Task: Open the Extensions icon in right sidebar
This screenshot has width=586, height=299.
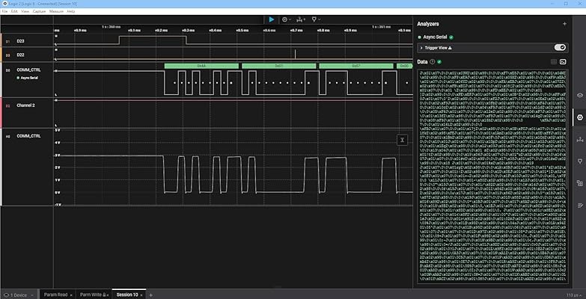Action: (x=579, y=182)
